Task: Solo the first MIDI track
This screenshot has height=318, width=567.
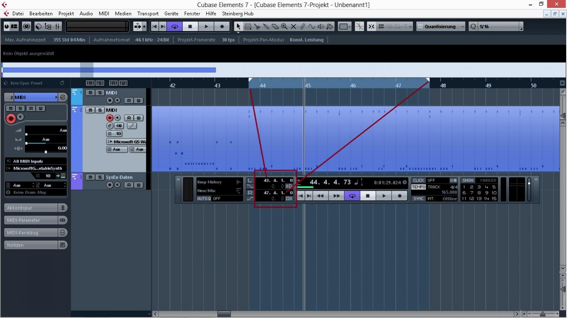Action: pyautogui.click(x=99, y=93)
